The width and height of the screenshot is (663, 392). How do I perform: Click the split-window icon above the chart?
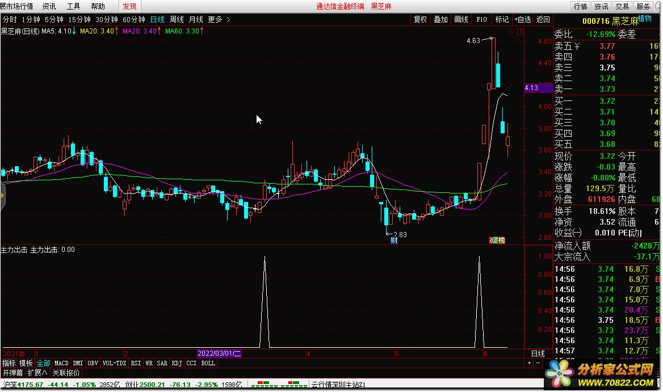tap(520, 32)
